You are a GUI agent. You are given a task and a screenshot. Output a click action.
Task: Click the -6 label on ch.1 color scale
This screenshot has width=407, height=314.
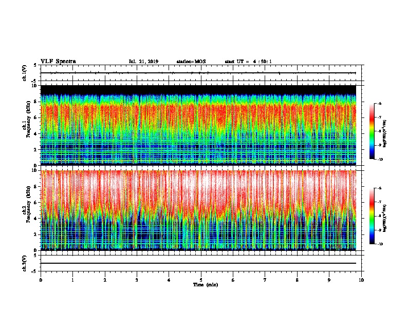point(379,103)
